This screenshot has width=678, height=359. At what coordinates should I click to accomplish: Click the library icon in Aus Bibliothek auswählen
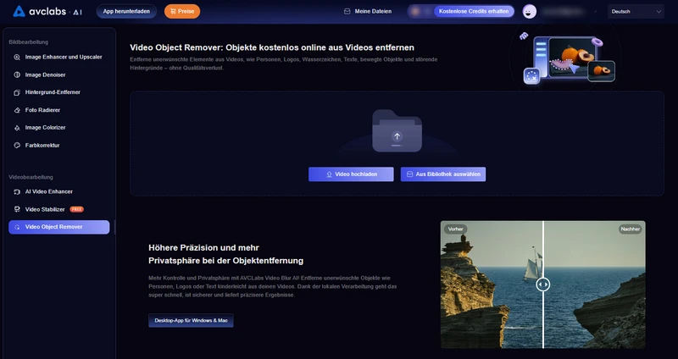[410, 174]
